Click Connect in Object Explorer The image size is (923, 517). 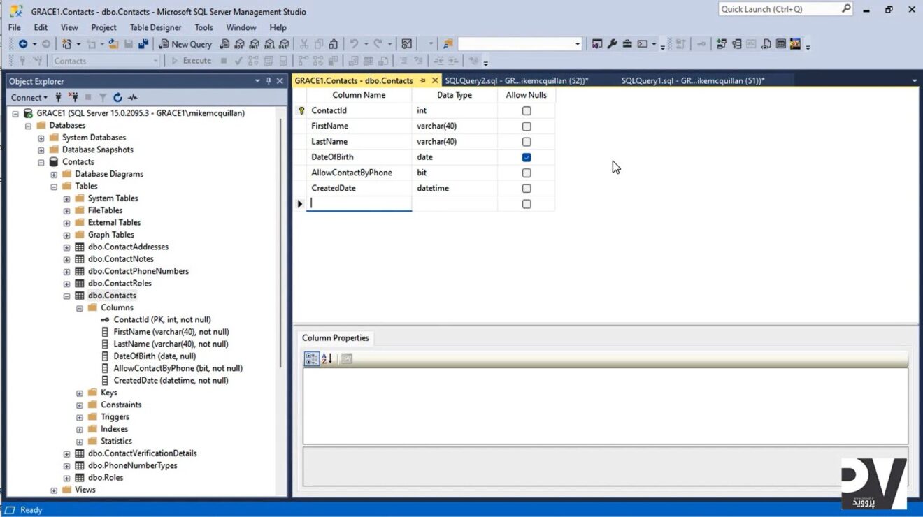[27, 97]
